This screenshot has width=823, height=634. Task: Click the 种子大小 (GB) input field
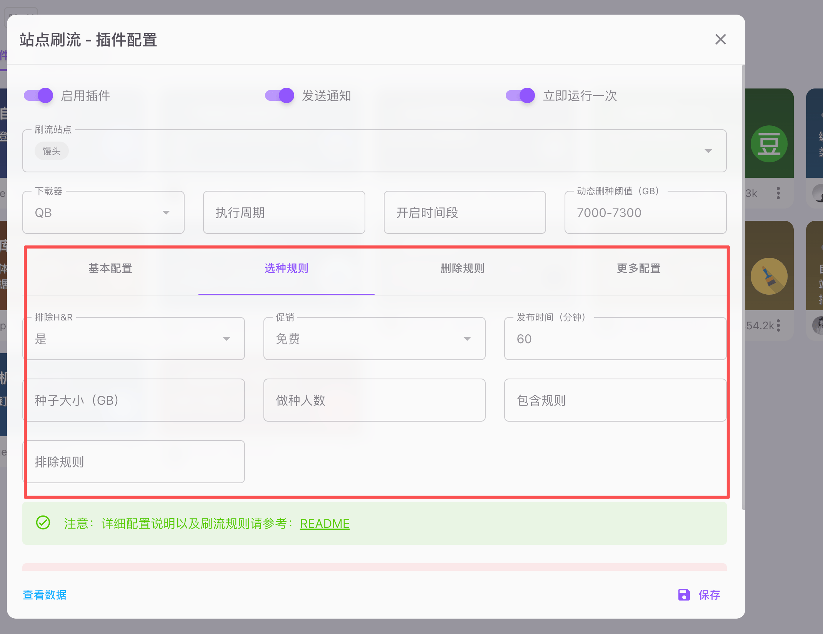click(x=134, y=400)
